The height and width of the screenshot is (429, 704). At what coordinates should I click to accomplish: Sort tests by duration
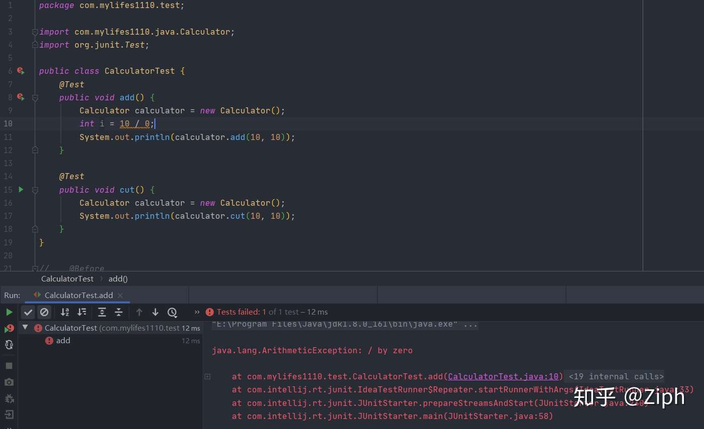pyautogui.click(x=81, y=312)
